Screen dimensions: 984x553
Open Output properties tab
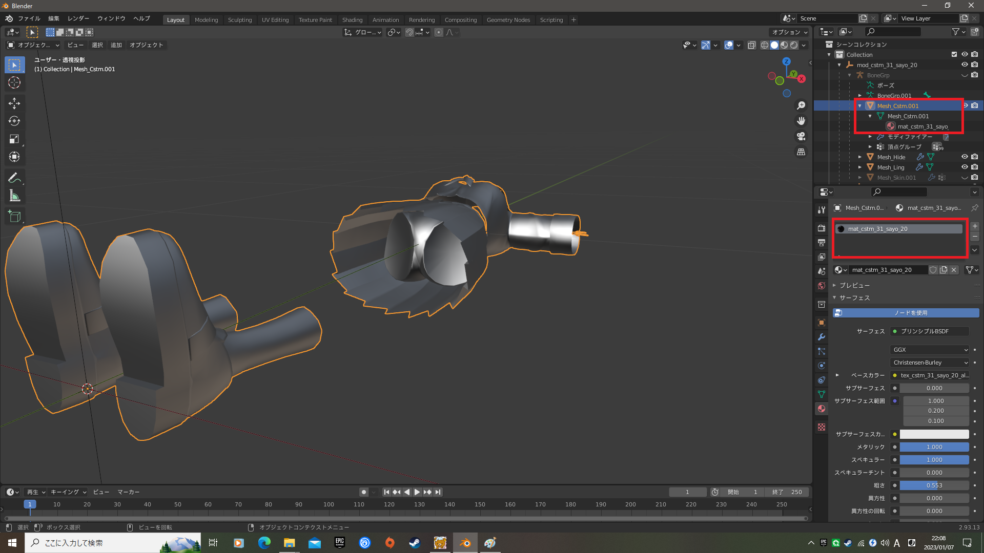pos(822,242)
